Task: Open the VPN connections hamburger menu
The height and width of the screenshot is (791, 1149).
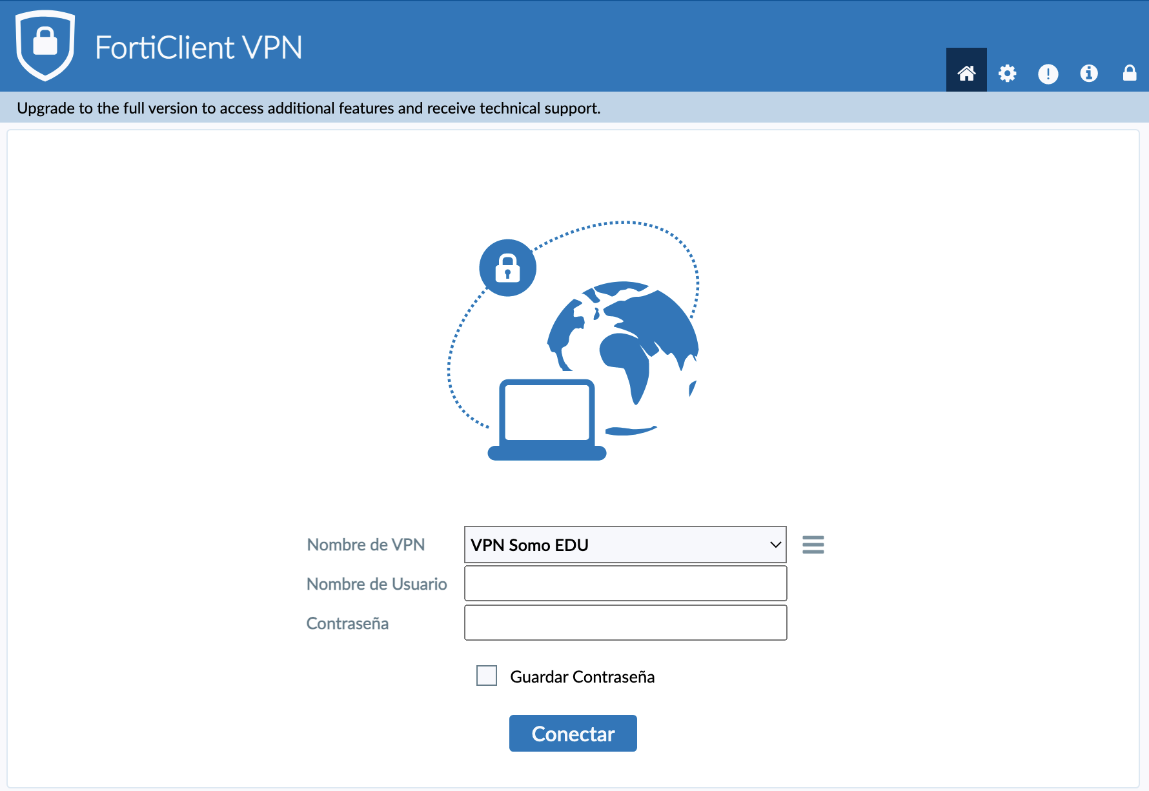Action: 813,545
